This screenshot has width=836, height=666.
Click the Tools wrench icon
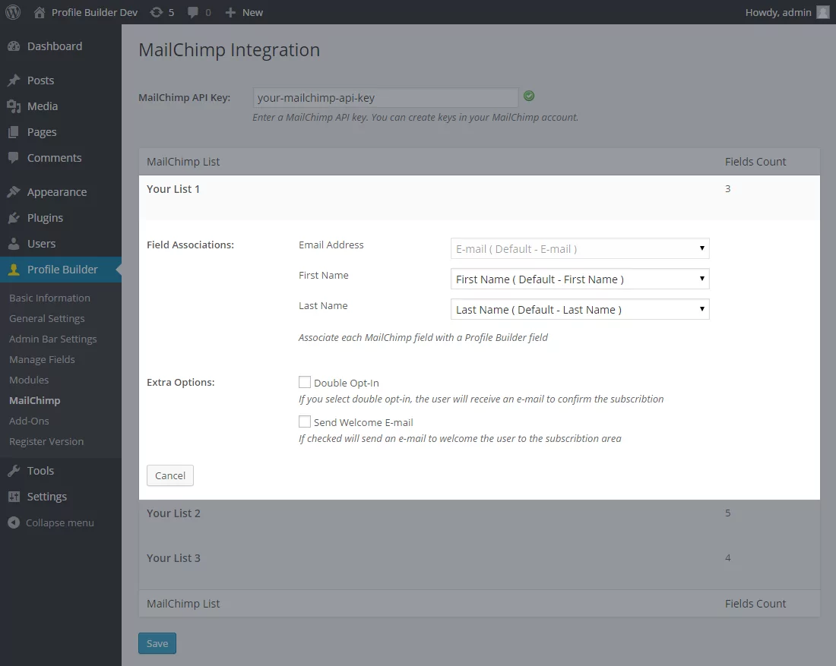tap(14, 471)
